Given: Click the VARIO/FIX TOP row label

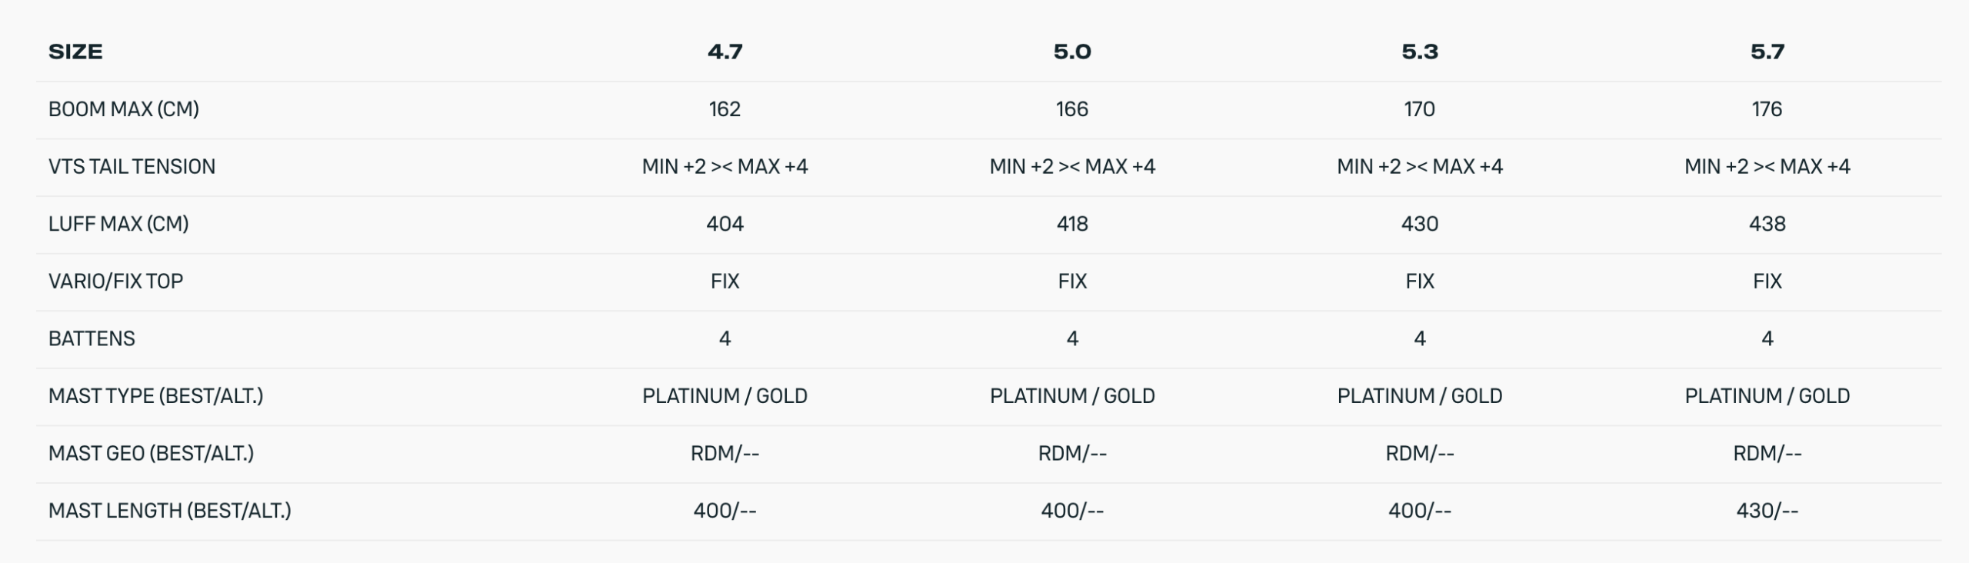Looking at the screenshot, I should tap(115, 281).
